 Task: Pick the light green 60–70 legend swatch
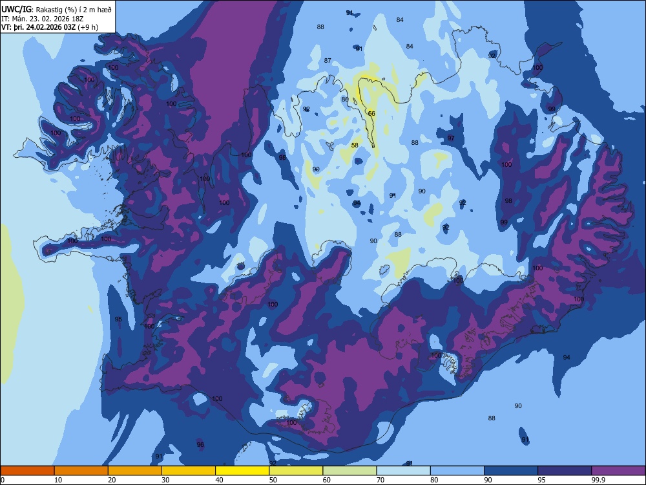point(349,471)
